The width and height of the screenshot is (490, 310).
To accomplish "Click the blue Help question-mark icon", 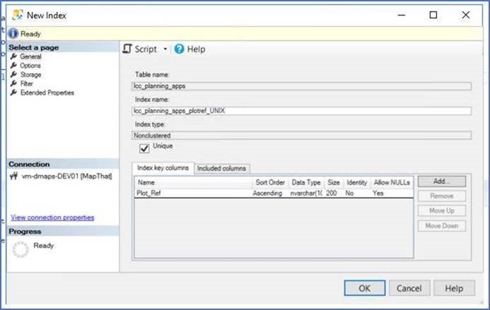I will coord(179,49).
